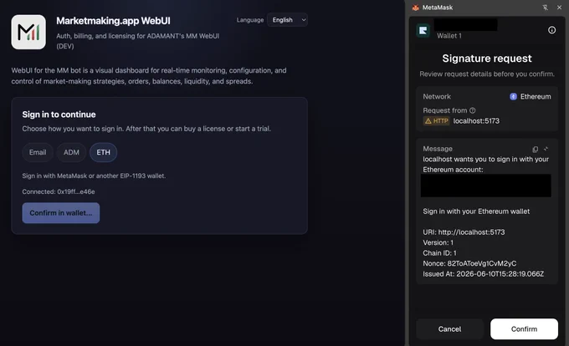The height and width of the screenshot is (346, 569).
Task: Open the Language dropdown set to English
Action: [287, 20]
